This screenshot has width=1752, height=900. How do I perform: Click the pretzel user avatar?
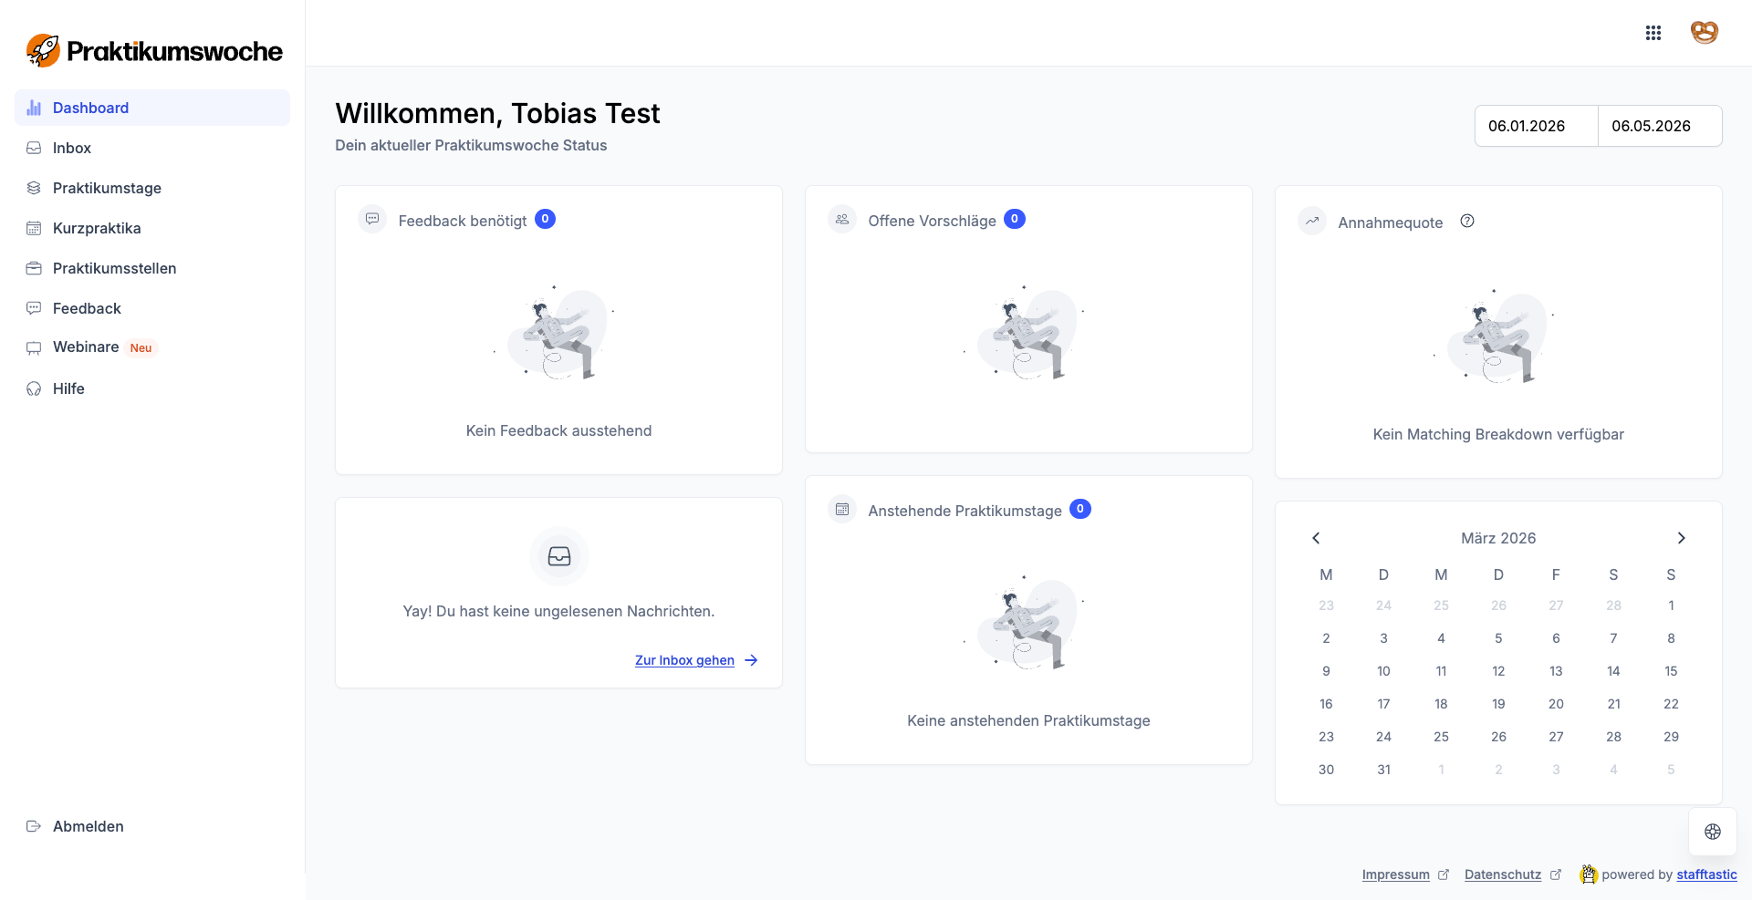[1704, 33]
